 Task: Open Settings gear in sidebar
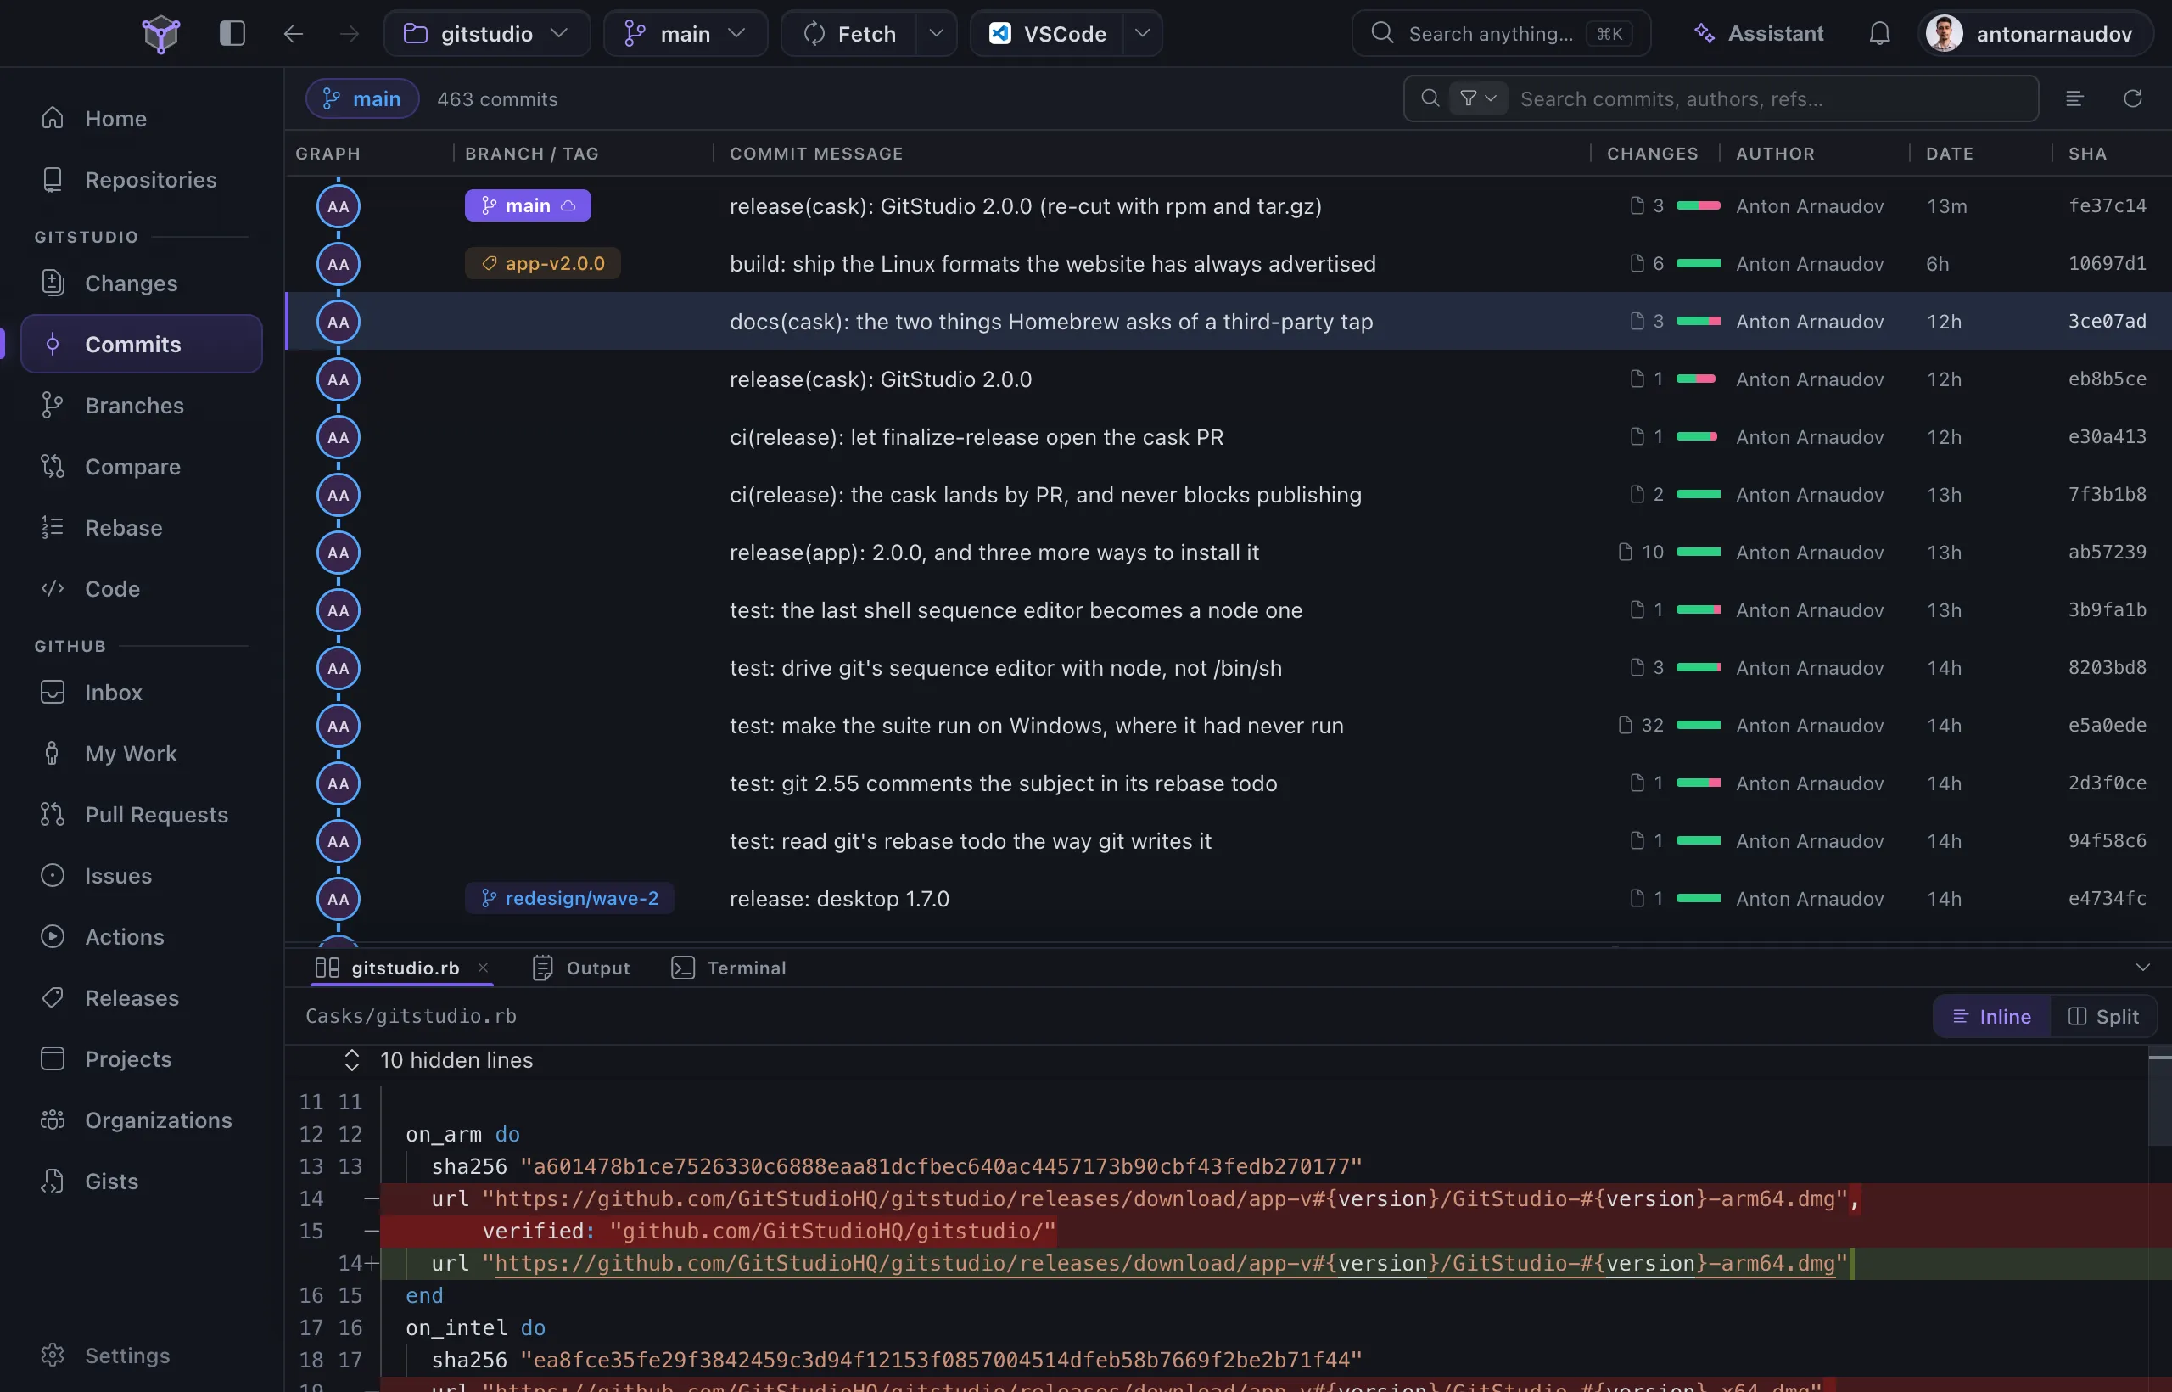click(x=53, y=1355)
